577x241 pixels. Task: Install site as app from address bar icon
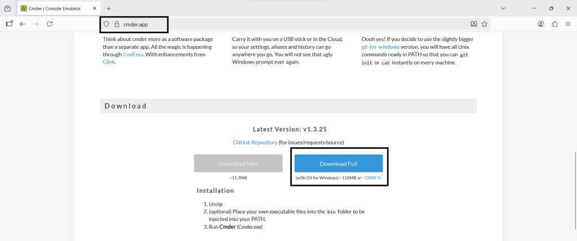pyautogui.click(x=474, y=24)
